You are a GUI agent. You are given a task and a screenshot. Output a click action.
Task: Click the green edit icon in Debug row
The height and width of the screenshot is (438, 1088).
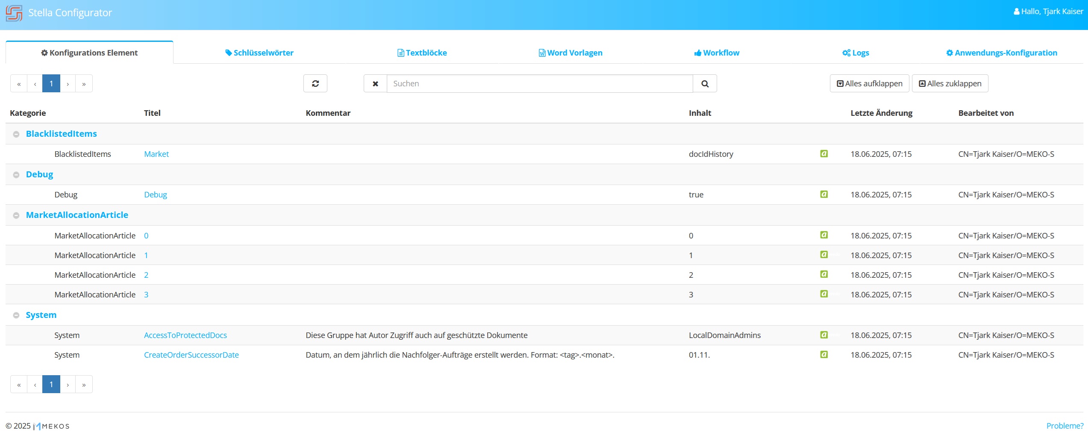click(823, 194)
